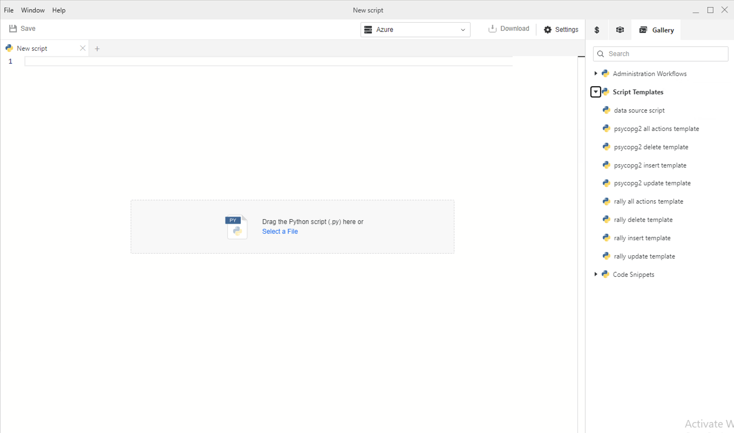Open Settings via the gear icon

click(x=548, y=30)
